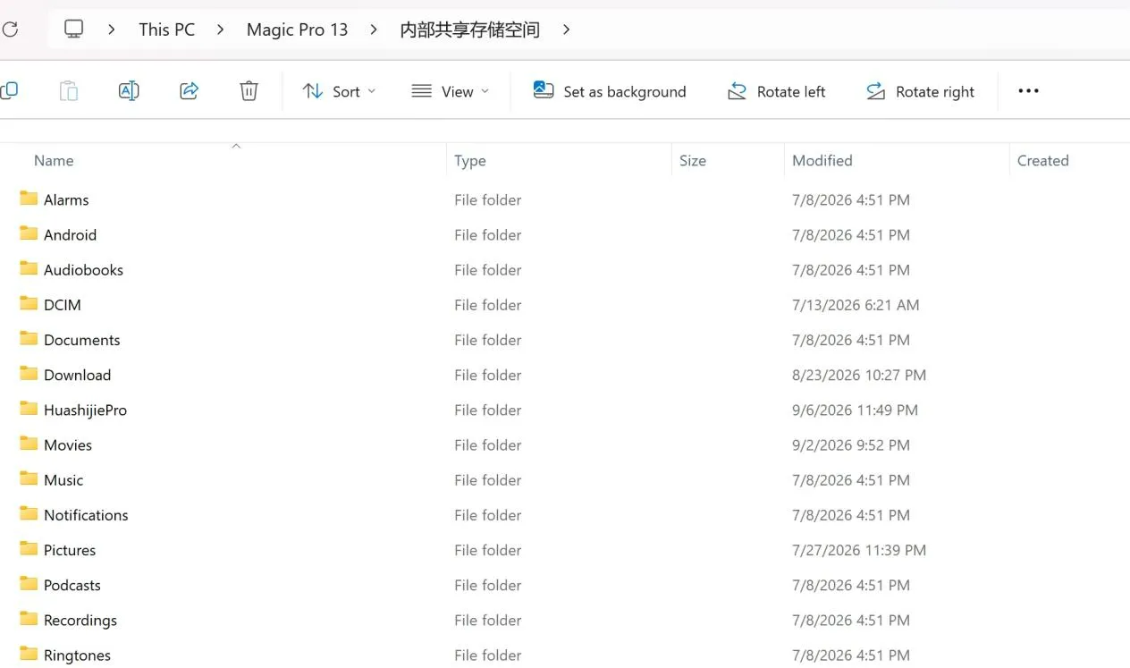The height and width of the screenshot is (668, 1130).
Task: Select the Android folder icon
Action: 29,233
